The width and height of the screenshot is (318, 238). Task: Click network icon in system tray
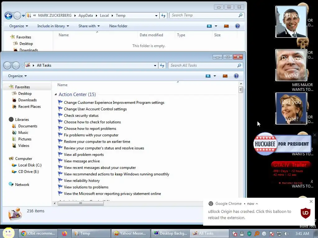click(x=279, y=234)
